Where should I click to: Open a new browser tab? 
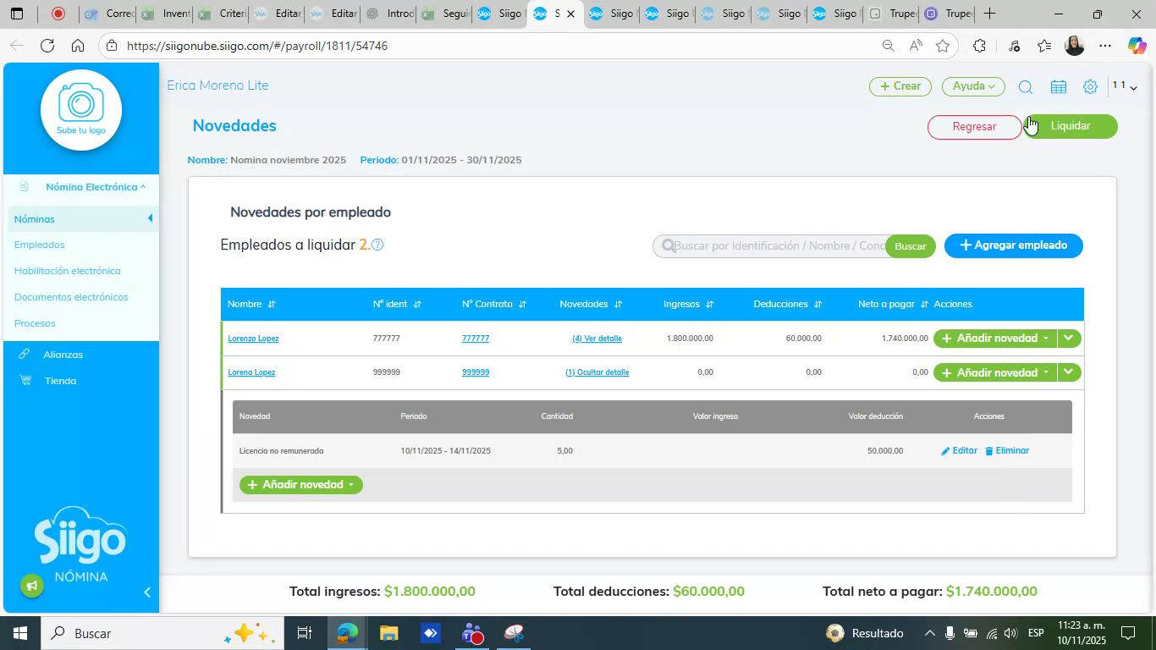click(989, 14)
